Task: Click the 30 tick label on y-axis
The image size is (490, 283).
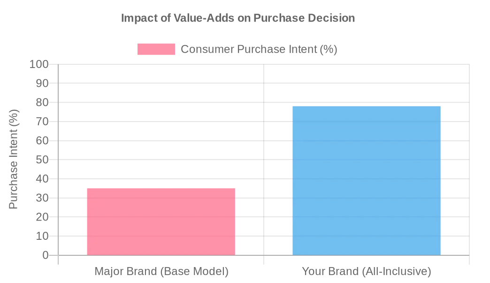Action: tap(42, 198)
